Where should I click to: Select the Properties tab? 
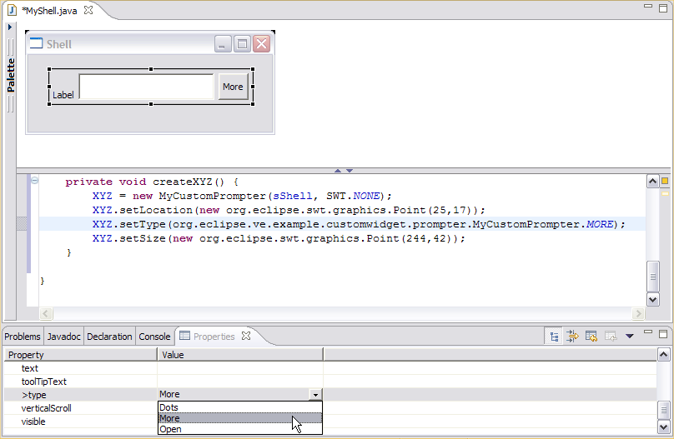coord(214,337)
